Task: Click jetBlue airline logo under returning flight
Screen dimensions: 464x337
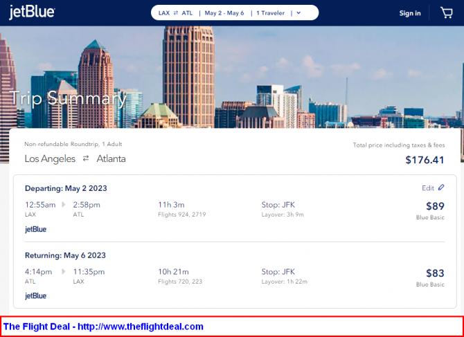Action: pos(35,296)
